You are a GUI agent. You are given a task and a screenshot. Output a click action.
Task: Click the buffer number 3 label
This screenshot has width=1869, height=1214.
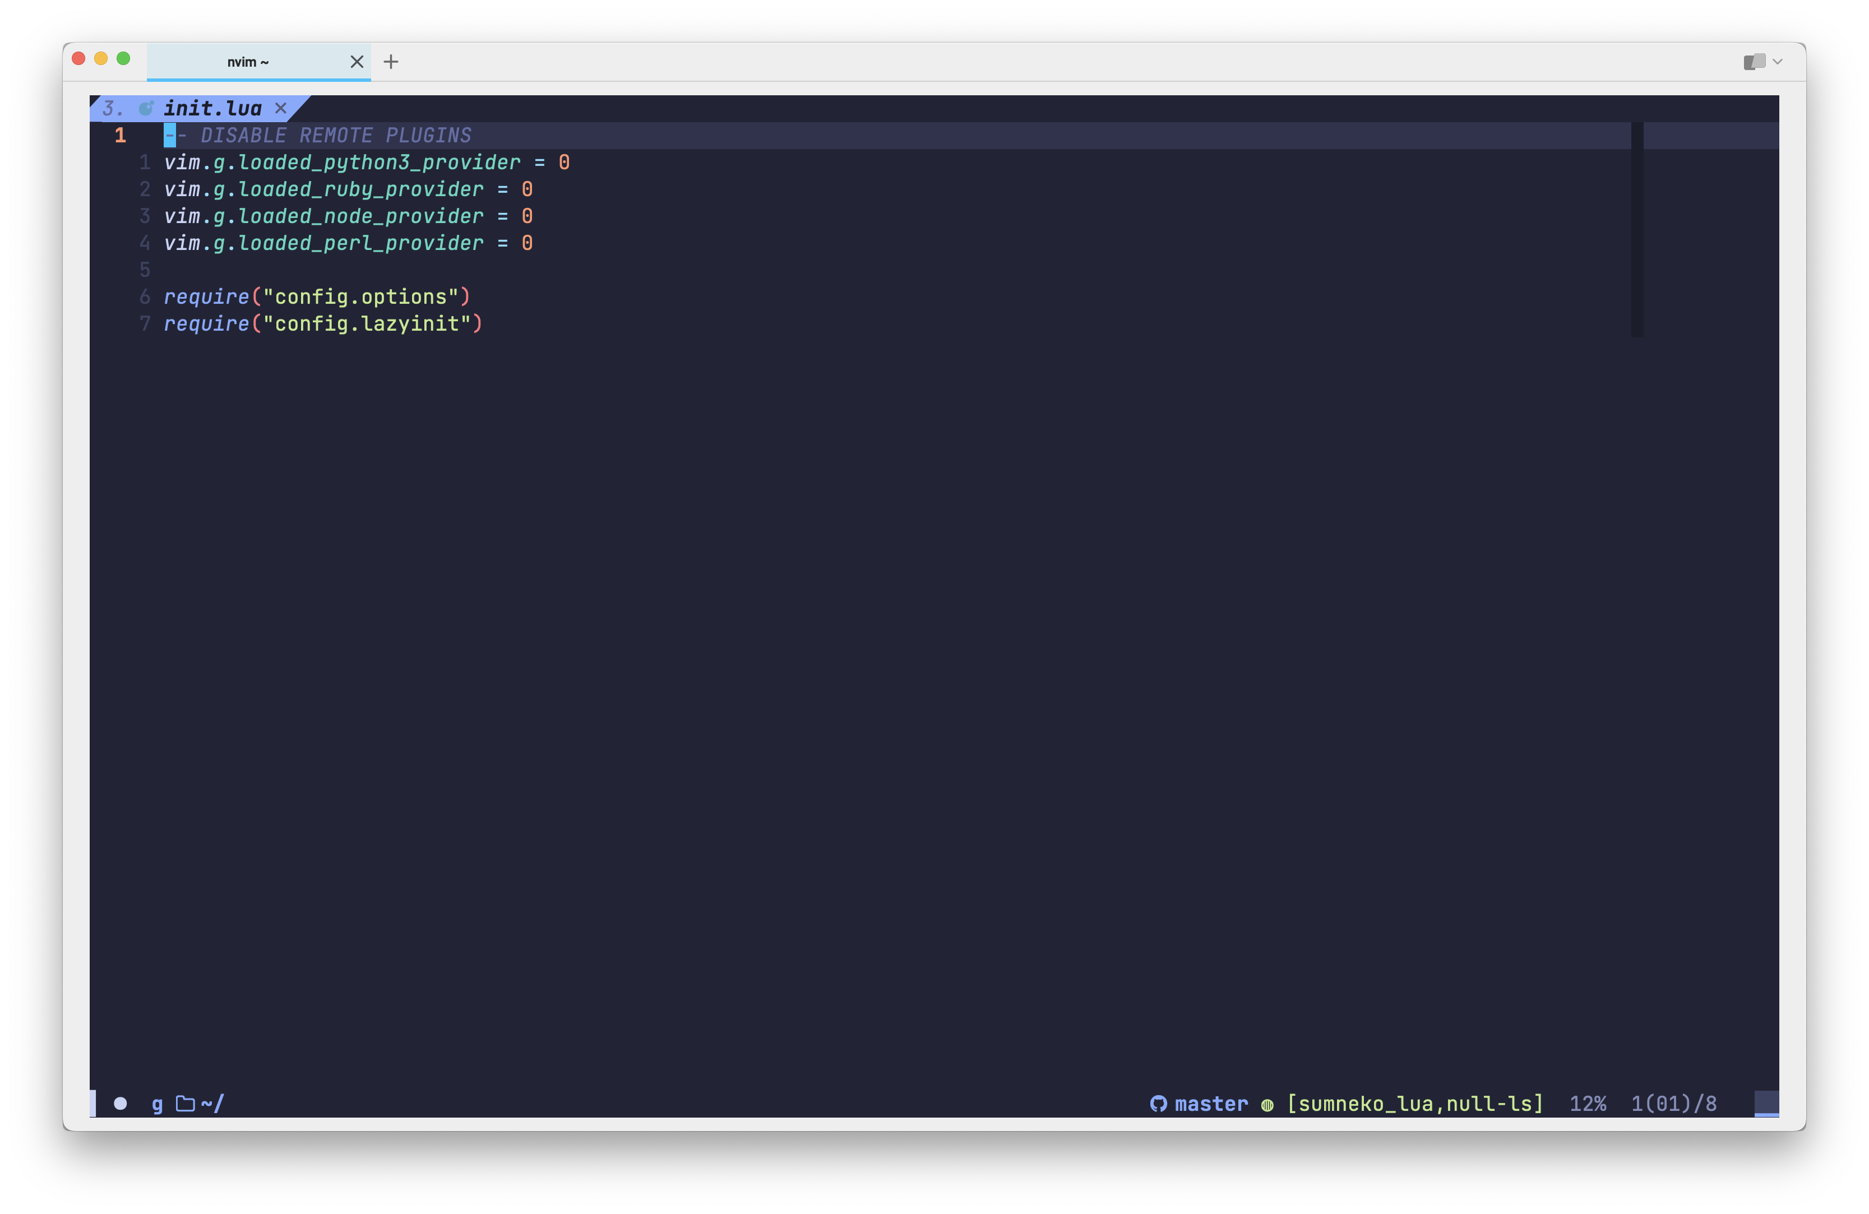pos(111,108)
